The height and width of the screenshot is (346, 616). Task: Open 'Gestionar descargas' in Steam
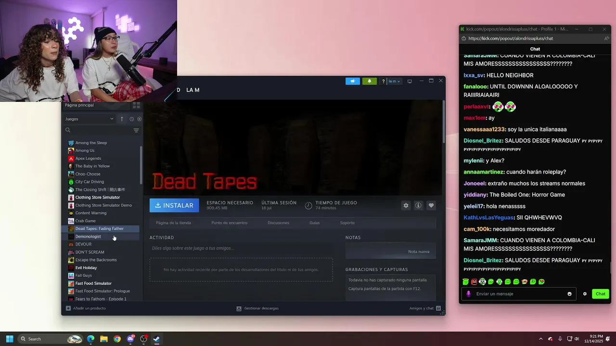click(257, 308)
